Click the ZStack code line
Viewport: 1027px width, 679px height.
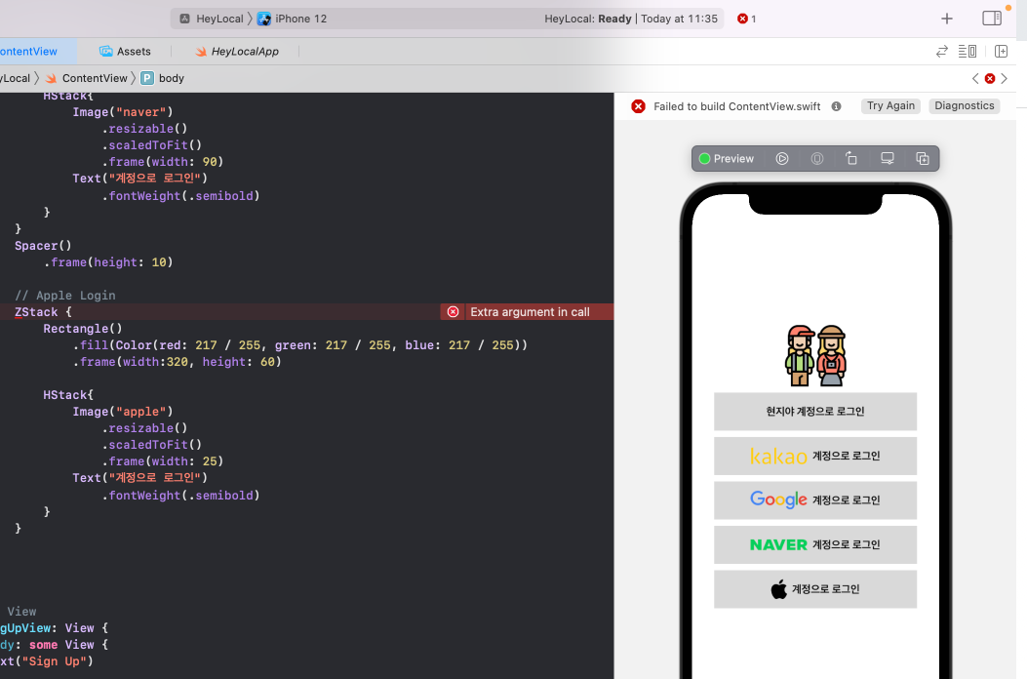(43, 312)
